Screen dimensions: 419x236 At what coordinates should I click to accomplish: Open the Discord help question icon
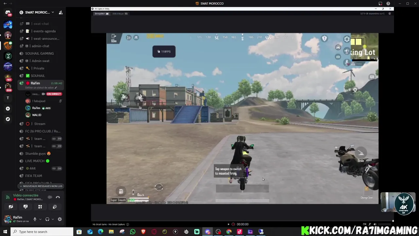pos(388,4)
